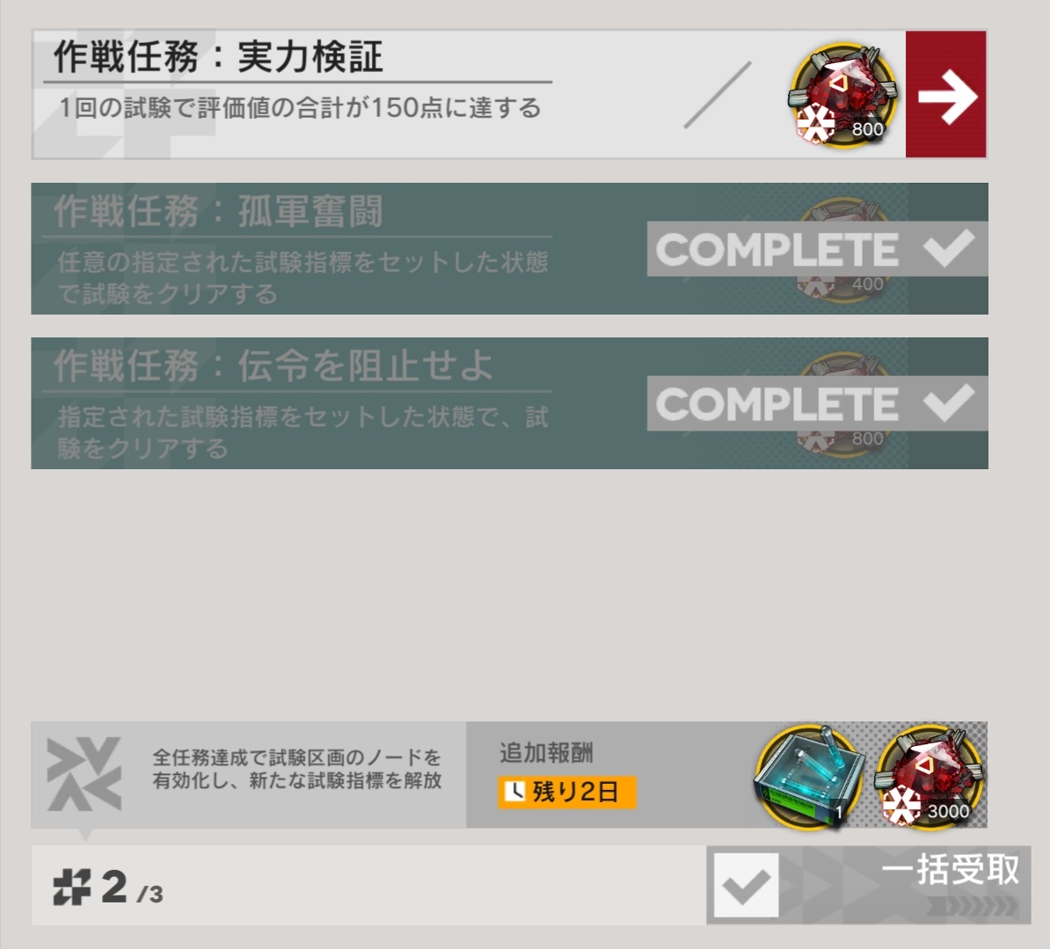
Task: Tap COMPLETE badge on 孤軍奮闘 mission
Action: [x=817, y=249]
